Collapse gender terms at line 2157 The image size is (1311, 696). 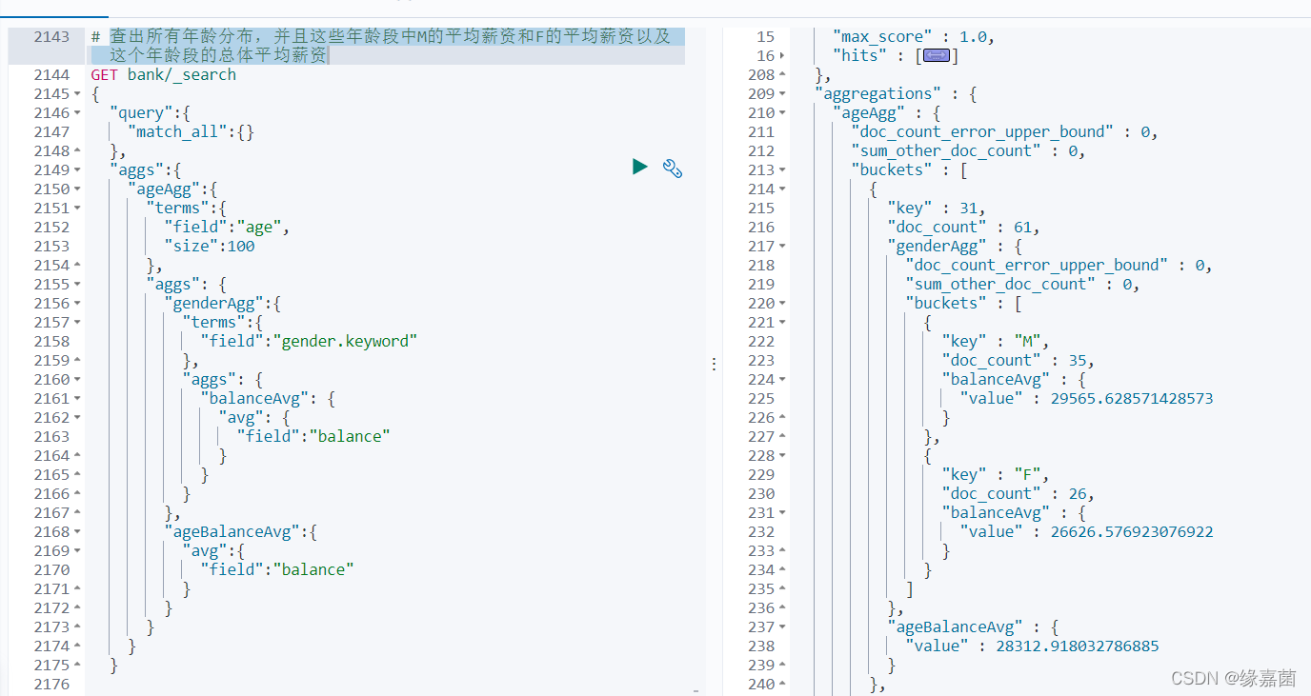pos(77,323)
